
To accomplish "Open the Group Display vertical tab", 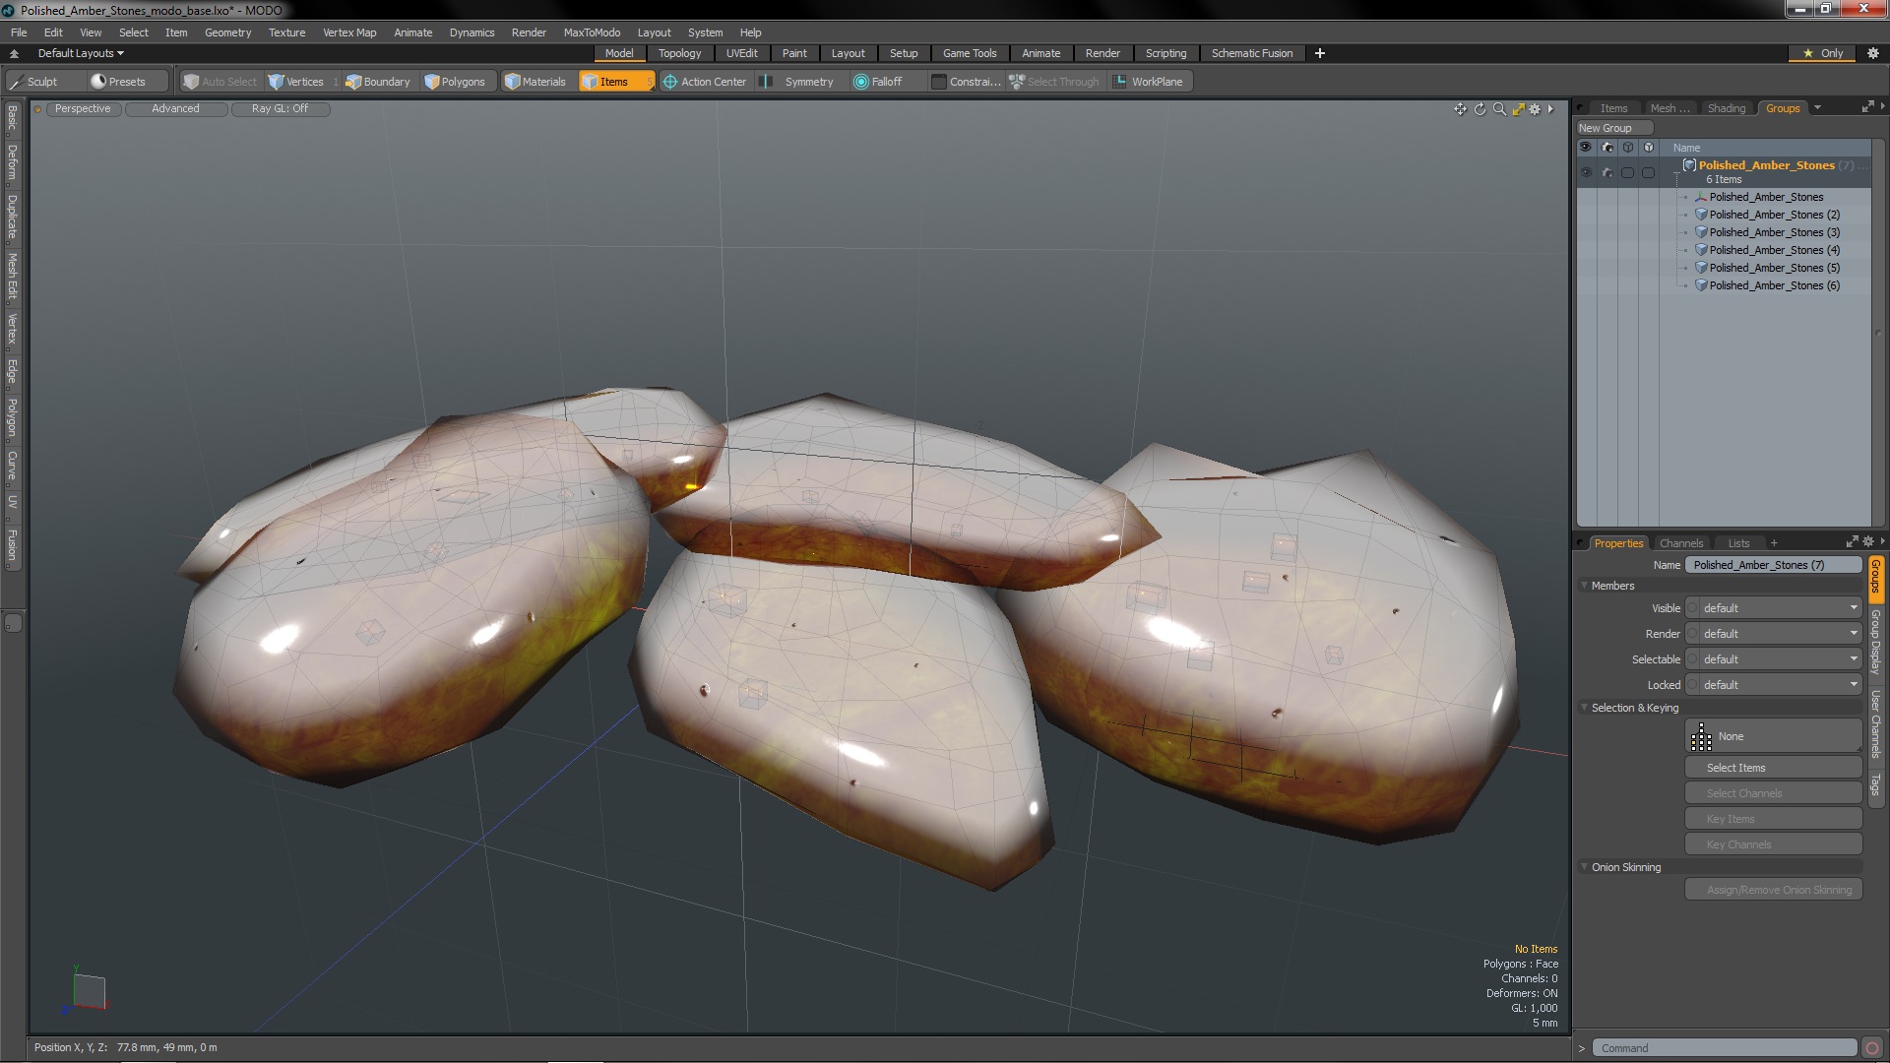I will point(1875,642).
